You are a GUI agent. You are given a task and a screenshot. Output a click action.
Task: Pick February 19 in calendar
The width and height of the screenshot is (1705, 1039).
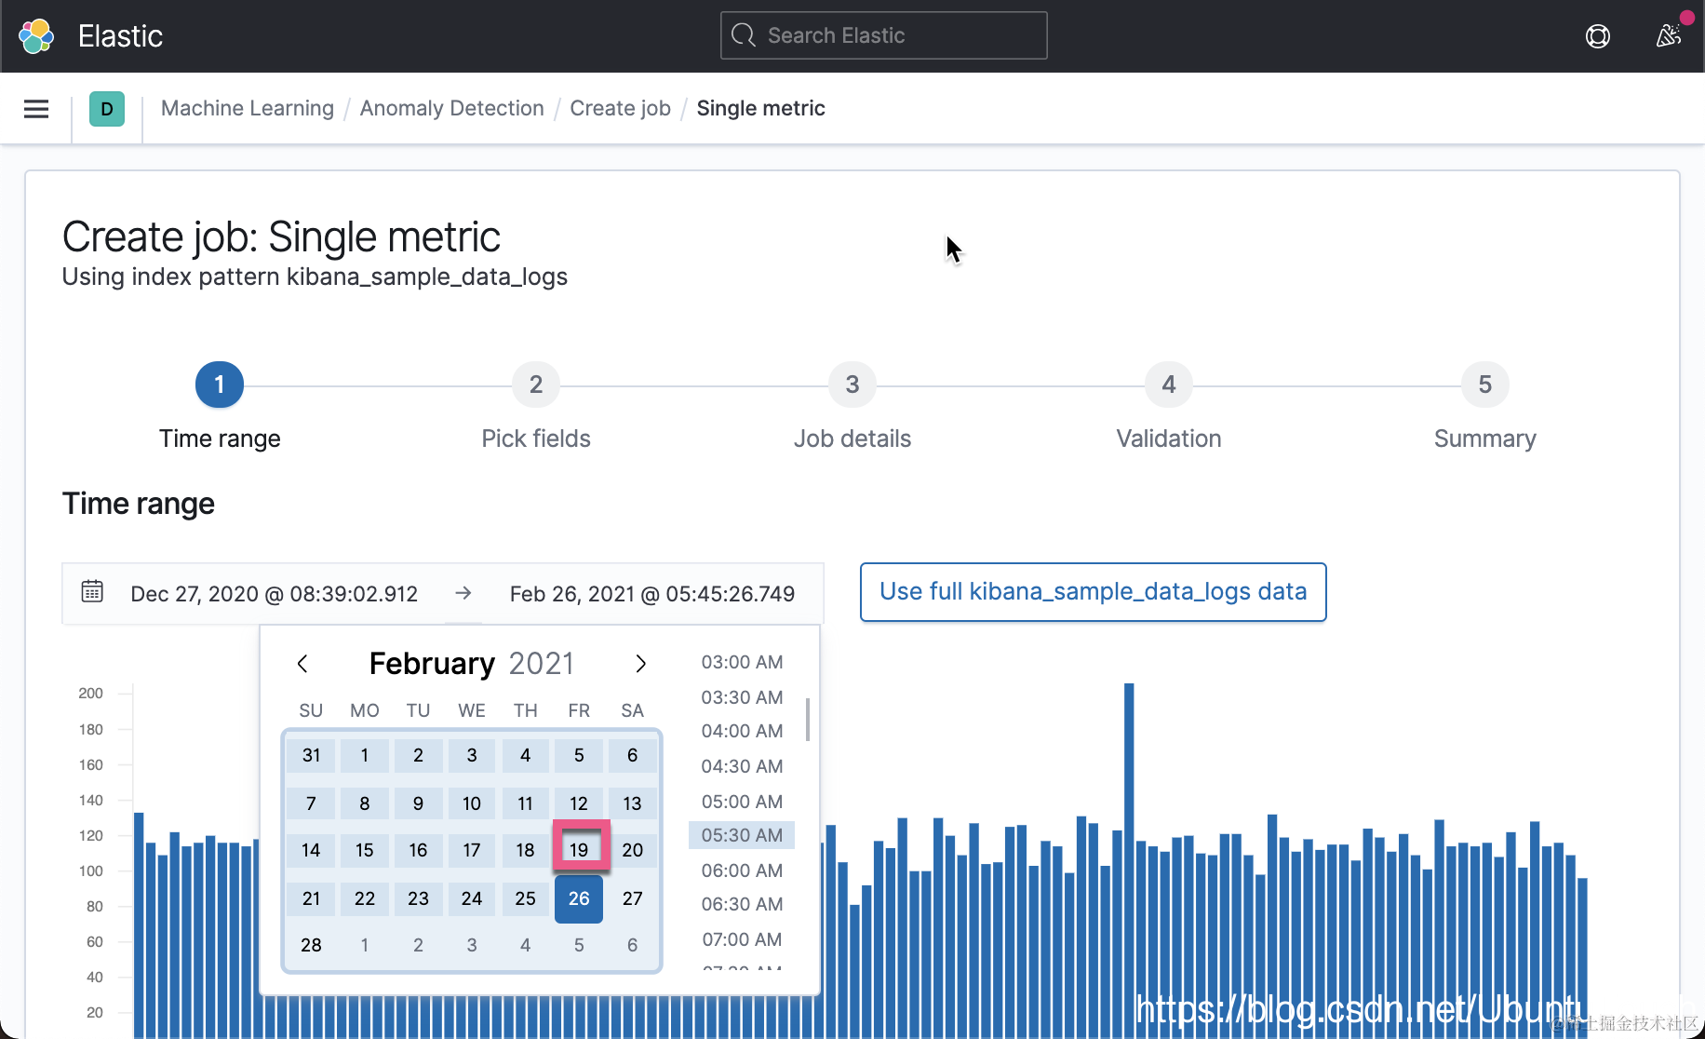point(579,850)
